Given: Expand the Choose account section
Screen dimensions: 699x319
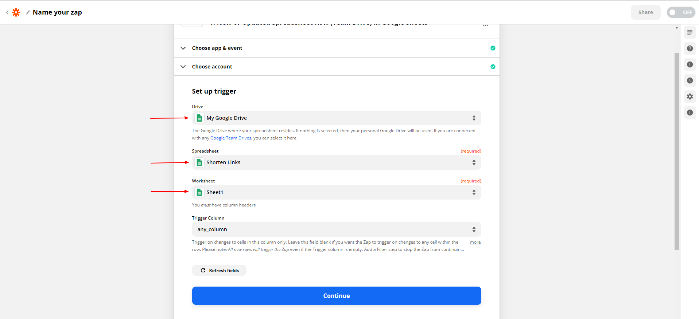Looking at the screenshot, I should [x=212, y=67].
